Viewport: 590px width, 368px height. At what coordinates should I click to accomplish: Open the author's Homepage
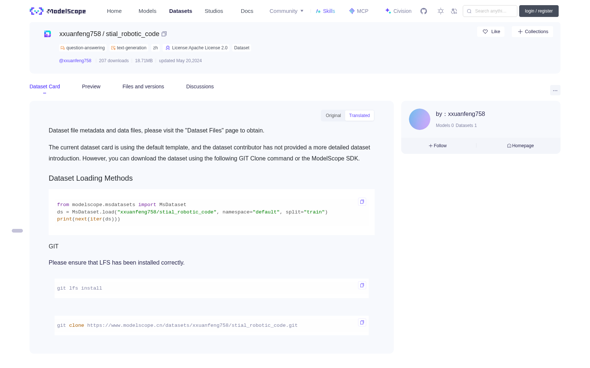tap(520, 146)
